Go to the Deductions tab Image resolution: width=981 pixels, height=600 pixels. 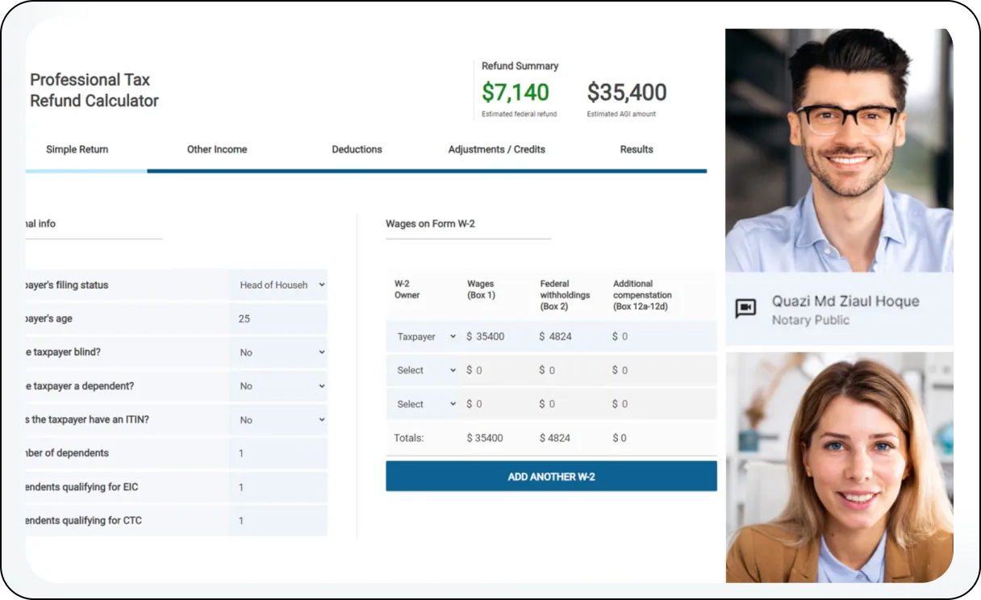click(357, 149)
